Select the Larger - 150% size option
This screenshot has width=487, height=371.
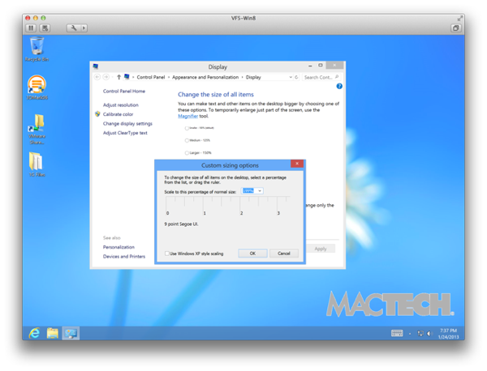click(x=187, y=152)
